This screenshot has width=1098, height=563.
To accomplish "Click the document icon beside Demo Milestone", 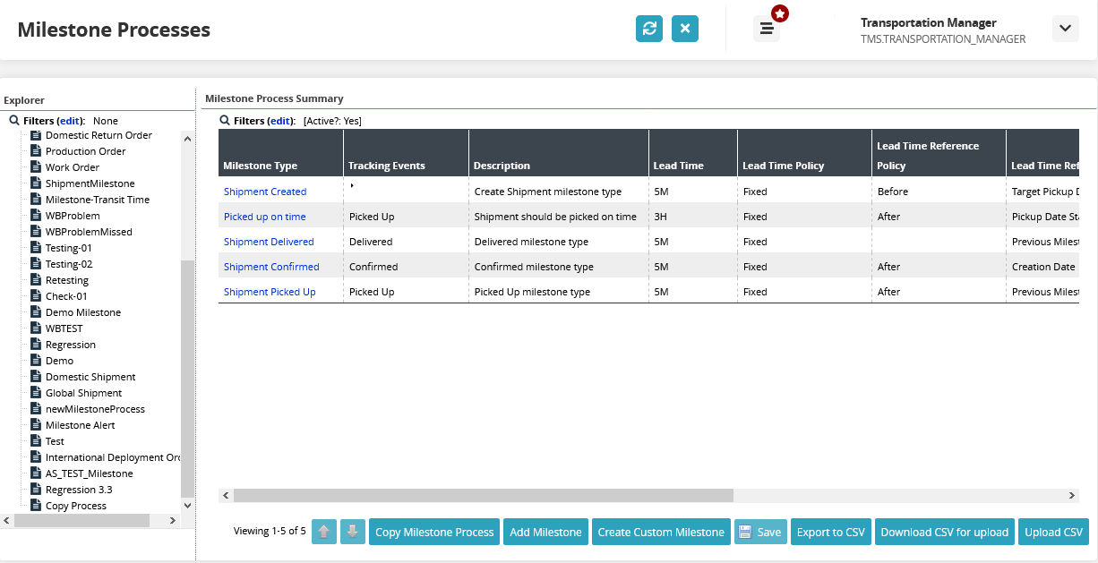I will click(37, 312).
